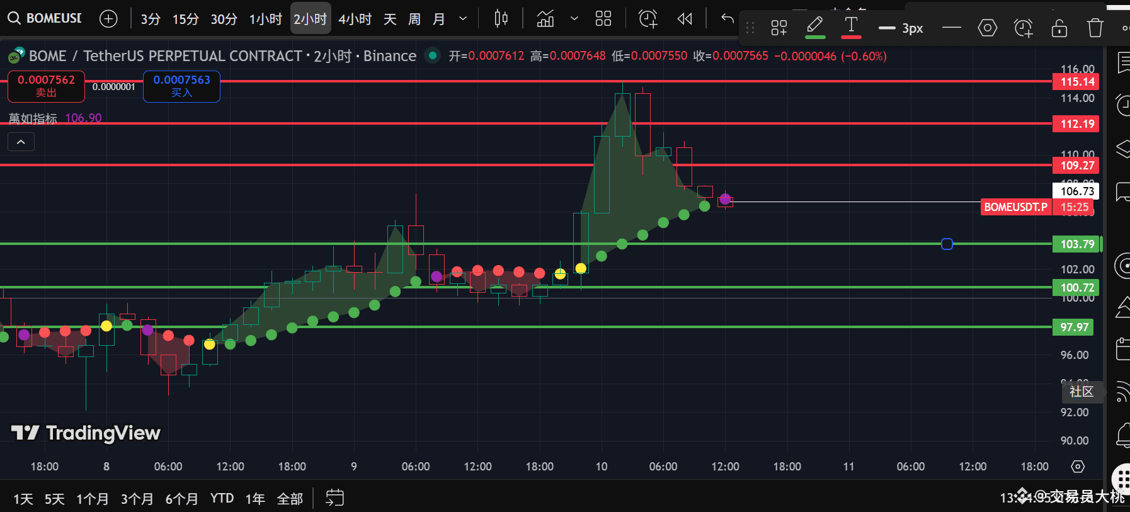
Task: Switch to the 30分 interval
Action: [224, 19]
